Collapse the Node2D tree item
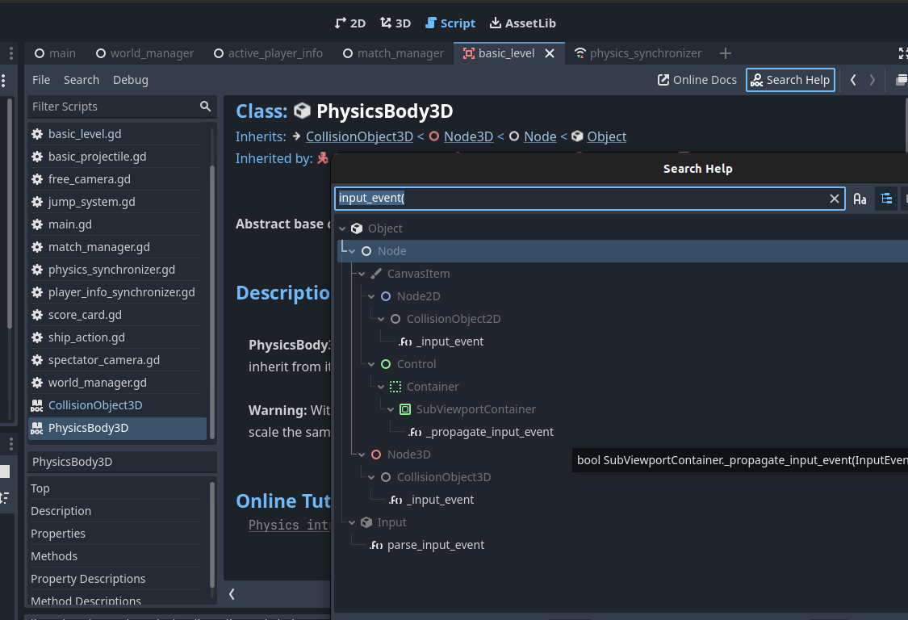 point(371,296)
